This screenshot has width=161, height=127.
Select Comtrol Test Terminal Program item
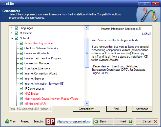(x=43, y=58)
